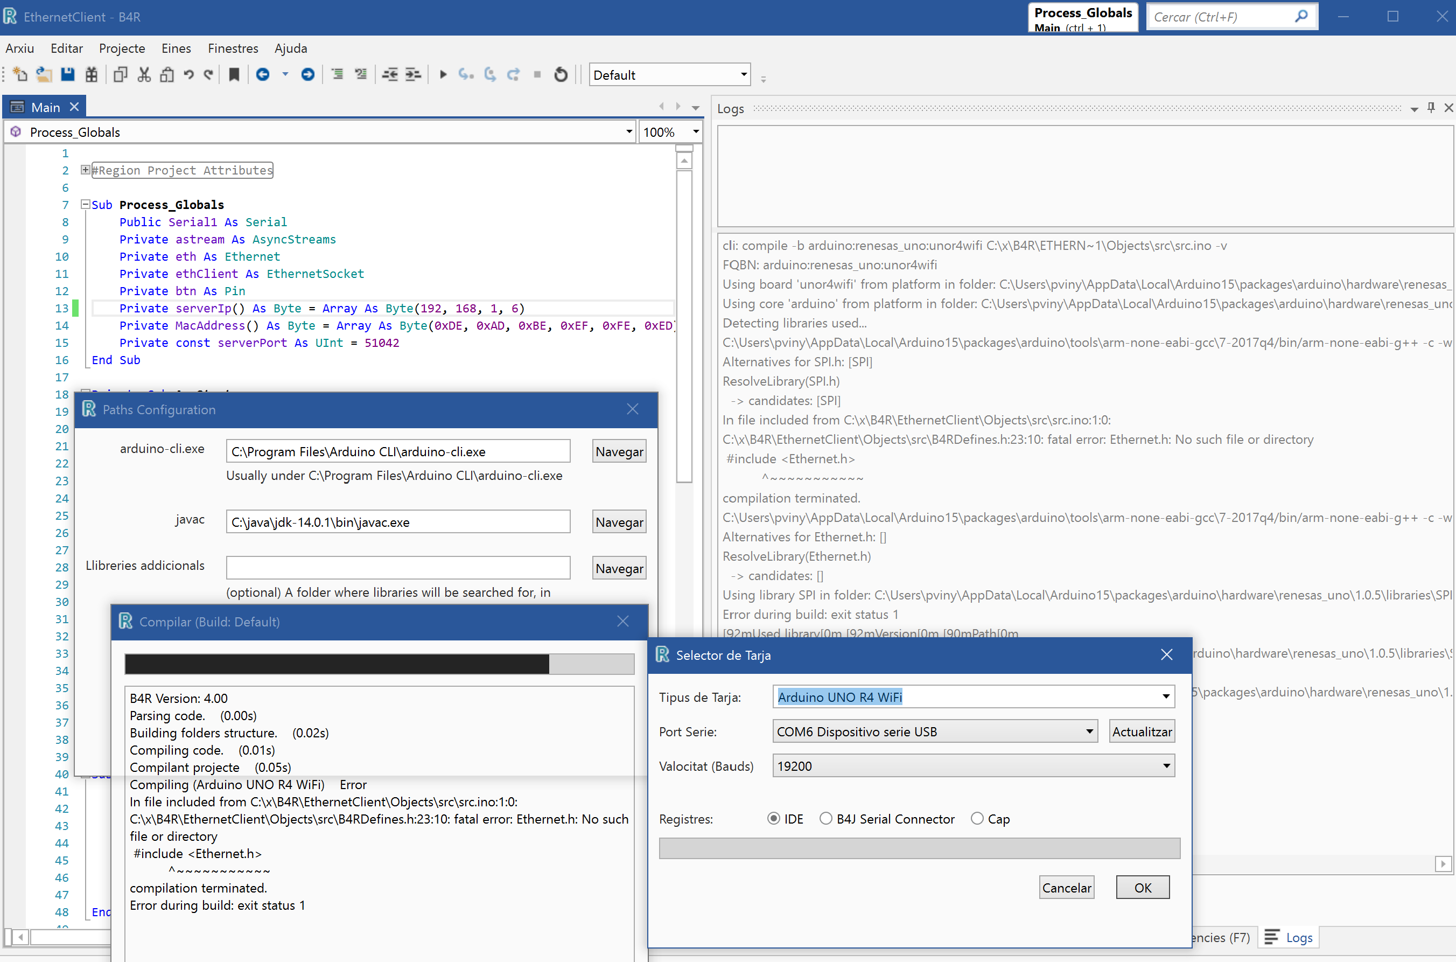Select the IDE radio button
1456x962 pixels.
pyautogui.click(x=773, y=818)
